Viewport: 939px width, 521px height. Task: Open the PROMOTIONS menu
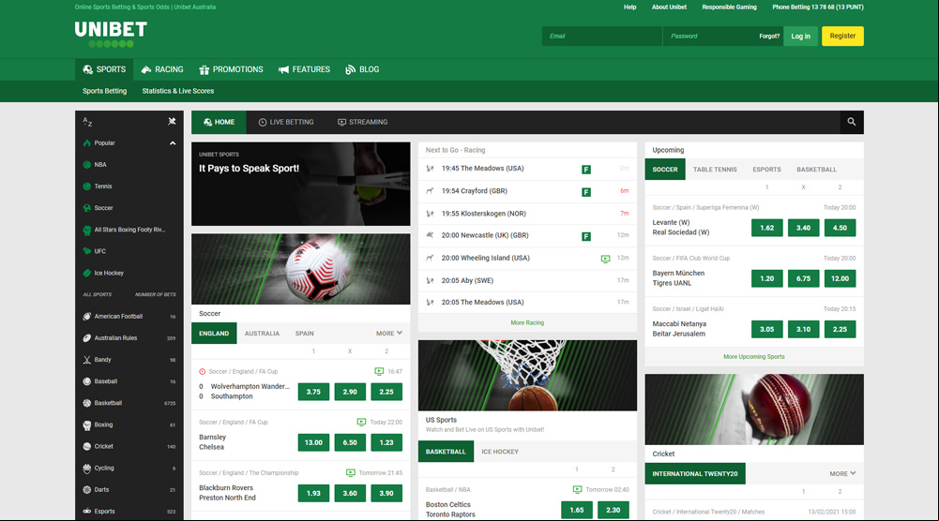click(231, 69)
